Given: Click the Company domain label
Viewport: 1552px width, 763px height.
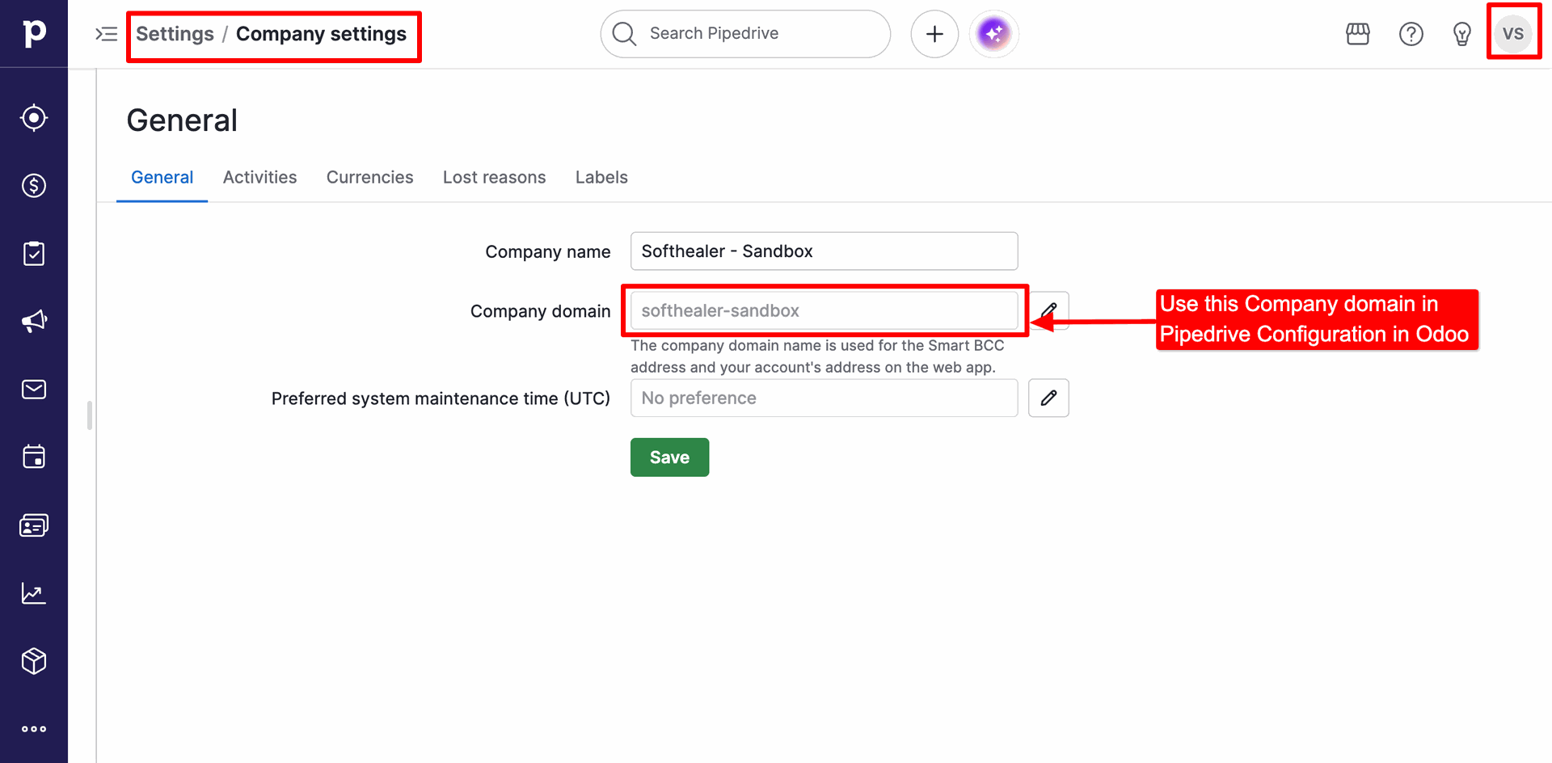Looking at the screenshot, I should coord(540,311).
